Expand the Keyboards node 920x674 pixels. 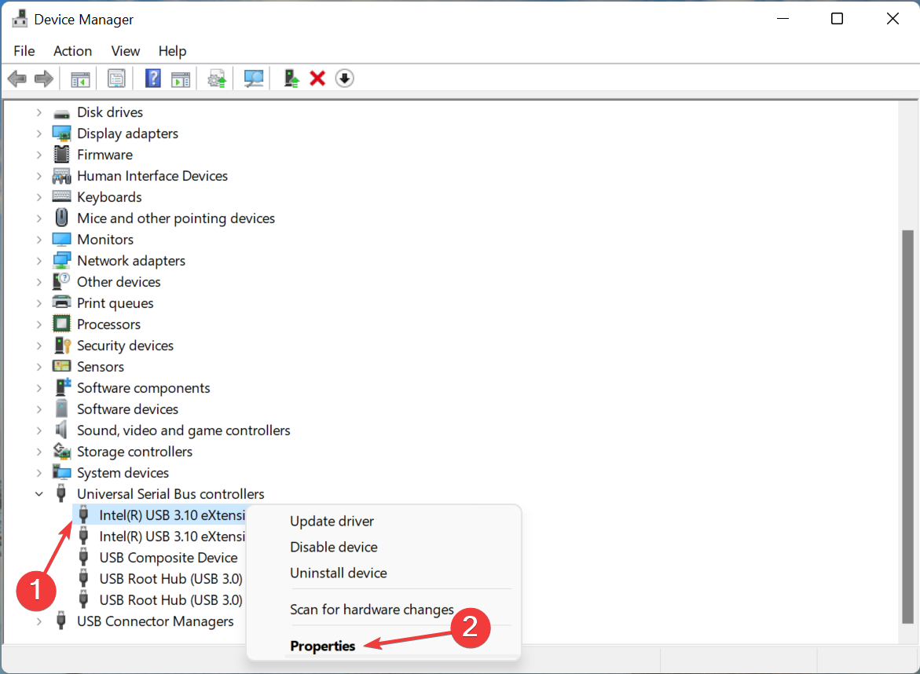point(38,197)
